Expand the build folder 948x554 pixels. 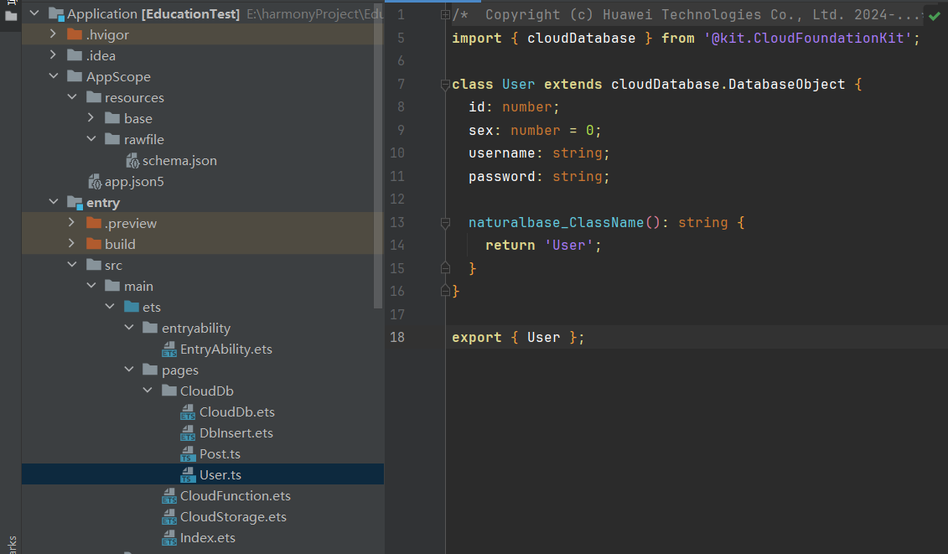[x=72, y=244]
